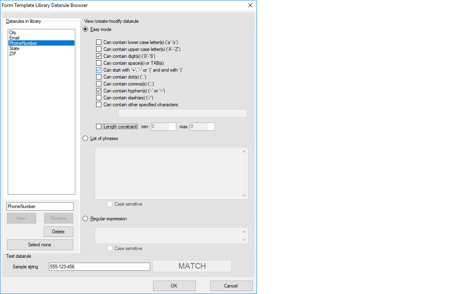Viewport: 469px width, 294px height.
Task: Check "Can contain upper case letter(s)"
Action: coord(99,49)
